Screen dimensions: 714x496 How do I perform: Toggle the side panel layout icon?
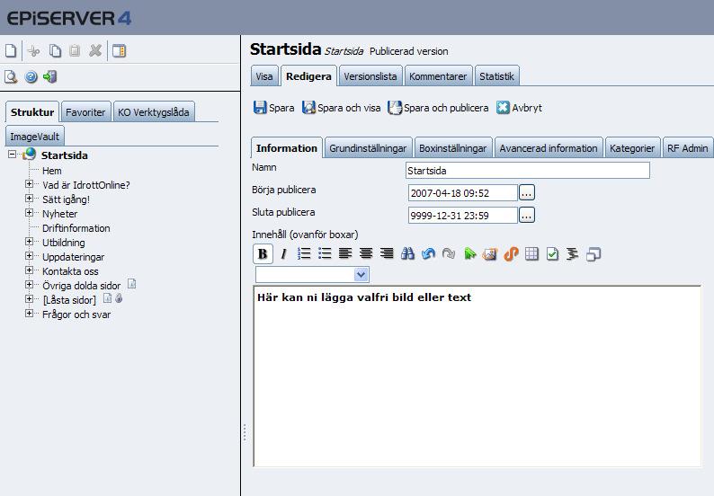[x=120, y=50]
